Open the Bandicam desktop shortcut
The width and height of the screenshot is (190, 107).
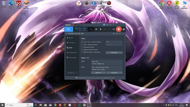click(109, 4)
